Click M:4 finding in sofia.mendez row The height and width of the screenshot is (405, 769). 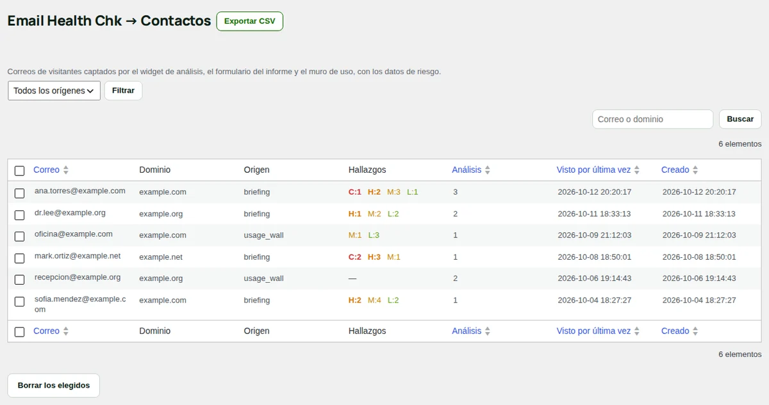point(374,300)
